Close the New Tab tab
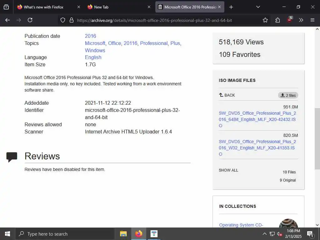 coord(149,7)
